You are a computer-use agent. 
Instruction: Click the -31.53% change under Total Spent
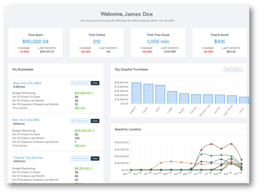(x=24, y=52)
